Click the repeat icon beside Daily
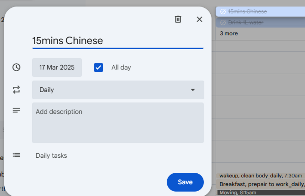The height and width of the screenshot is (196, 305). pos(17,90)
